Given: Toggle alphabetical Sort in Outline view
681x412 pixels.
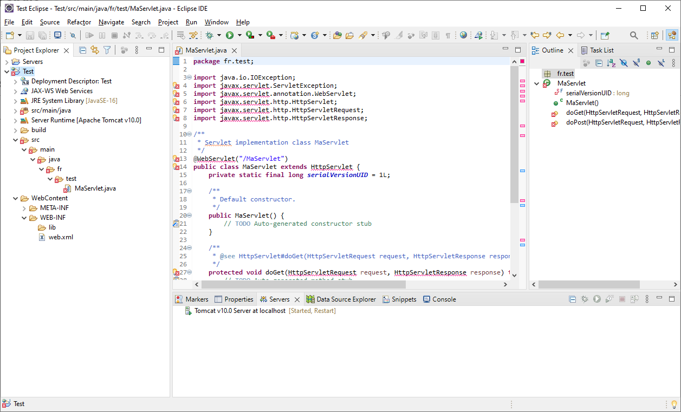Looking at the screenshot, I should [x=611, y=63].
